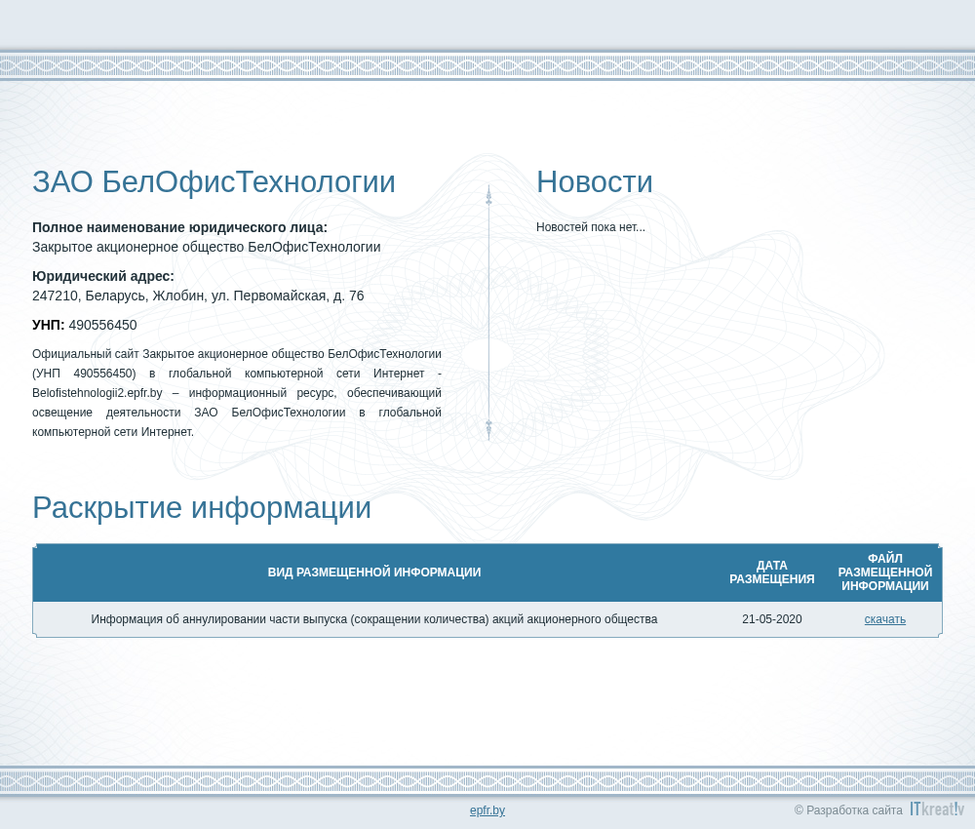Click the ДАТА РАЗМЕЩЕНИЯ column header
Screen dimensions: 975x829
(771, 572)
